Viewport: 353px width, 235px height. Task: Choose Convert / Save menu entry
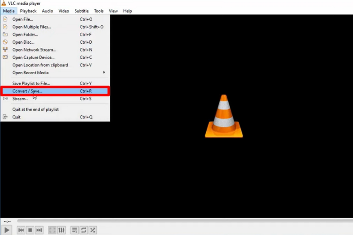pos(55,91)
